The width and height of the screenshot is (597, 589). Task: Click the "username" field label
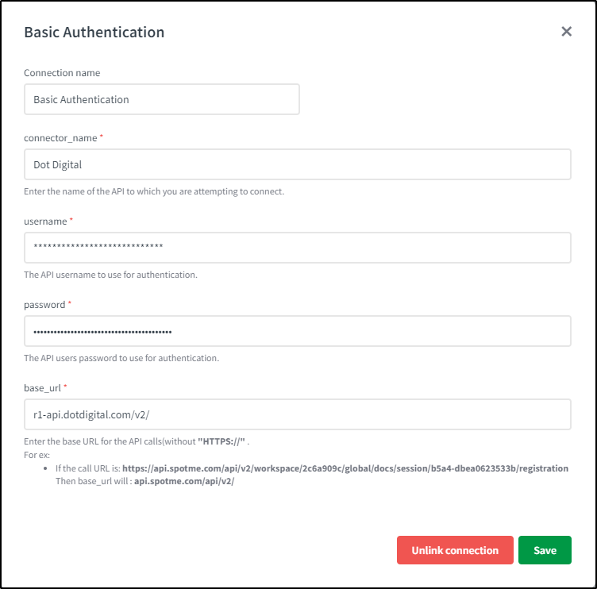pos(45,221)
